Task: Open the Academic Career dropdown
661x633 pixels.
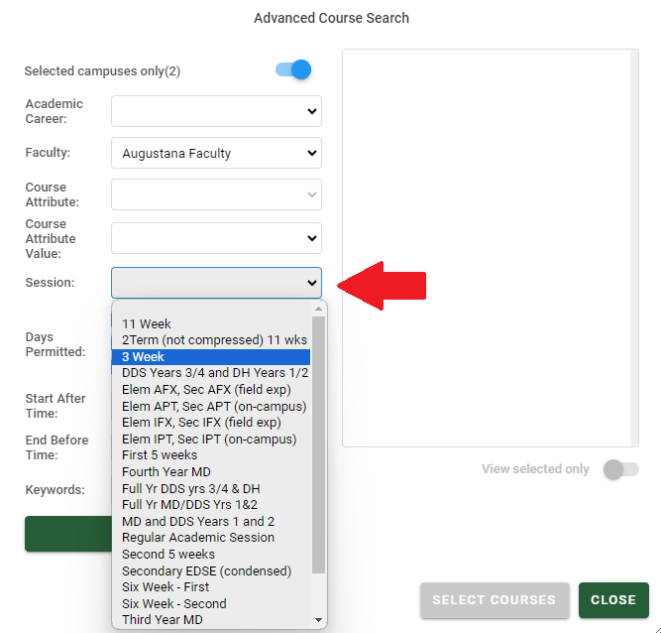Action: (x=216, y=111)
